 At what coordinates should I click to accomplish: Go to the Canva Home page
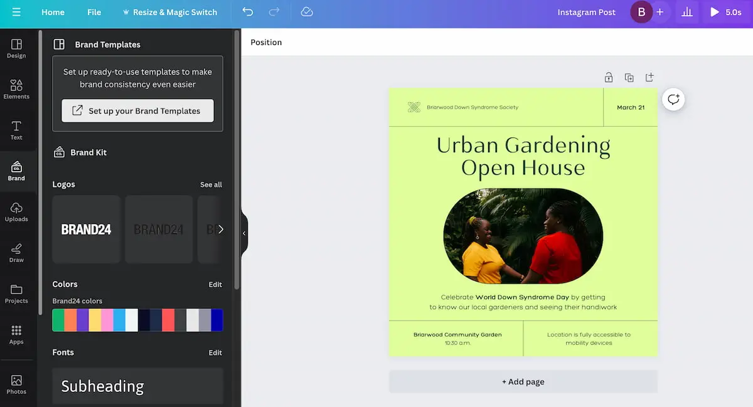click(x=53, y=12)
